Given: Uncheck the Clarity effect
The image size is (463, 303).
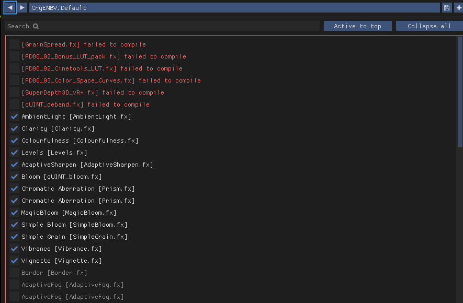Looking at the screenshot, I should pyautogui.click(x=14, y=129).
